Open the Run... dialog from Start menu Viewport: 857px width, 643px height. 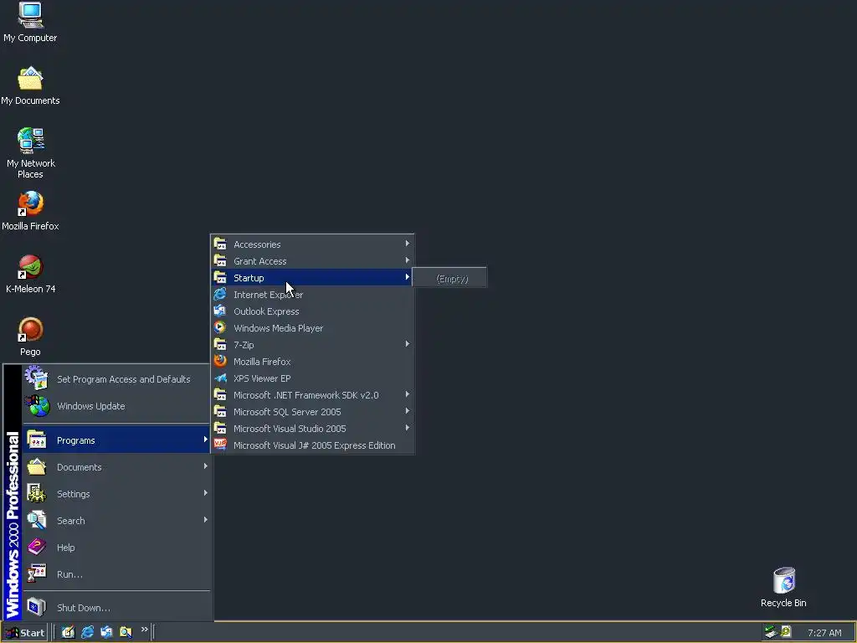point(115,574)
